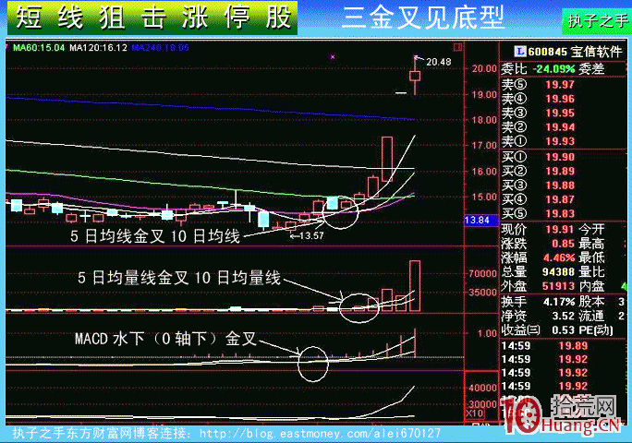632x443 pixels.
Task: Click the blue 13.84 price axis marker
Action: click(x=481, y=221)
